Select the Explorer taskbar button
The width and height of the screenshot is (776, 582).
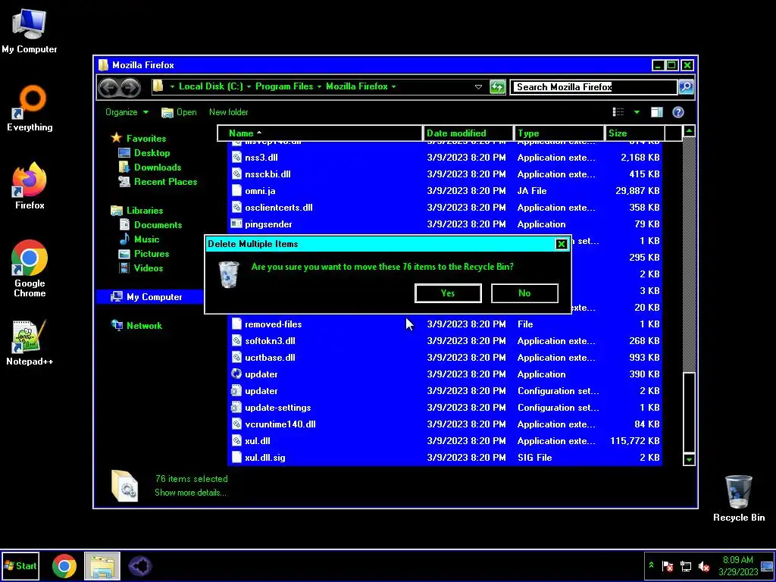pyautogui.click(x=102, y=566)
